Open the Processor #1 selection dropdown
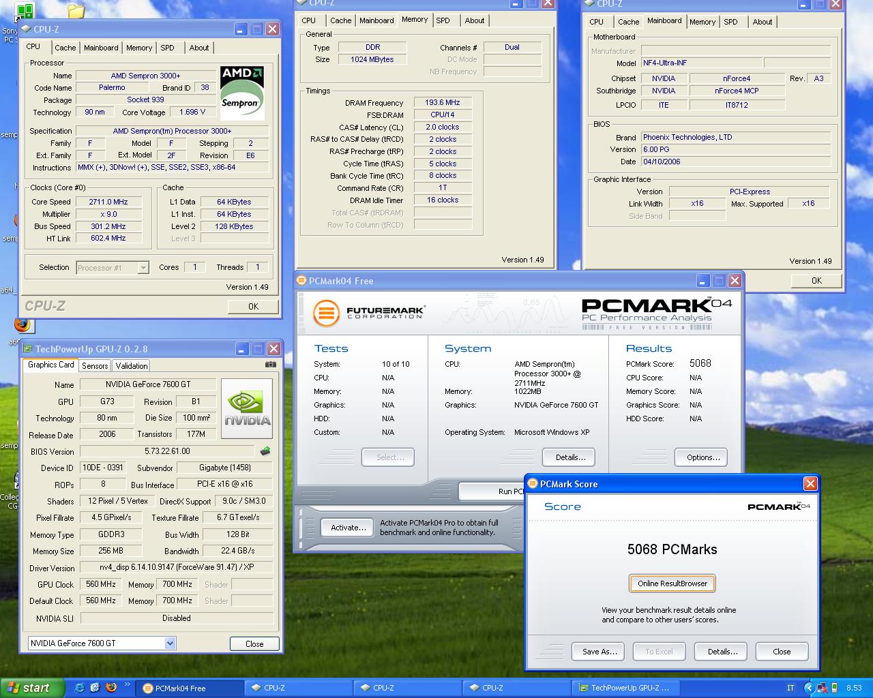 [143, 268]
